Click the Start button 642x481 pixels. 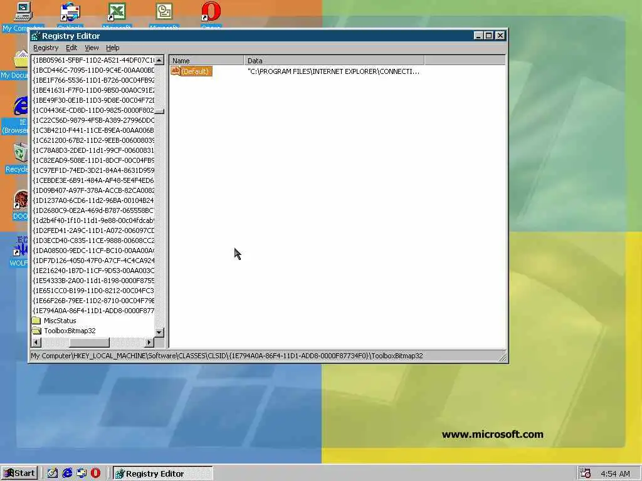[19, 473]
